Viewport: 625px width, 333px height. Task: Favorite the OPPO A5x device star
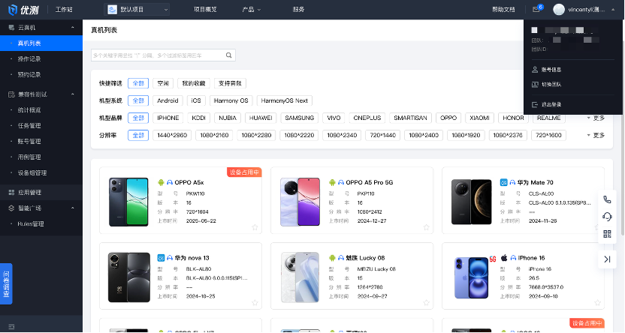(x=255, y=227)
